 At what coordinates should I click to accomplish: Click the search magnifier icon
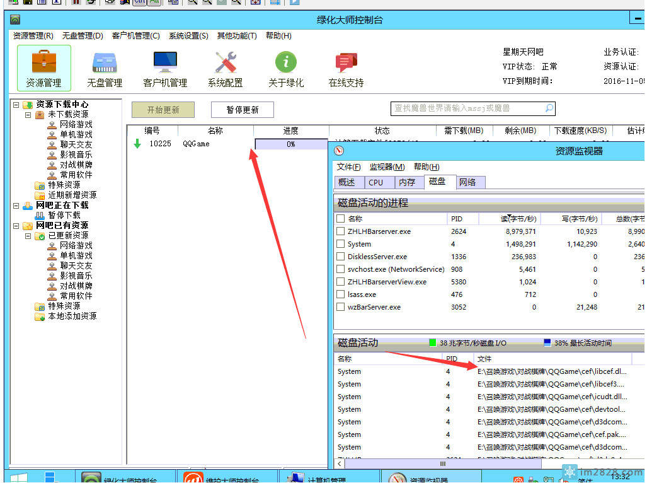[549, 108]
